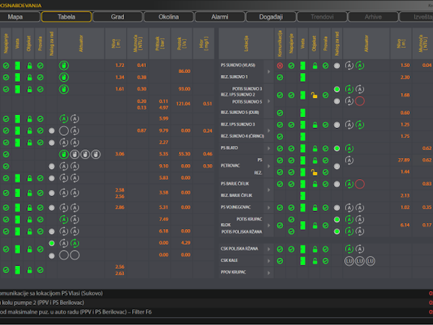Expand PS BARJE ČIFLIK location arrow
The width and height of the screenshot is (433, 325).
[268, 190]
